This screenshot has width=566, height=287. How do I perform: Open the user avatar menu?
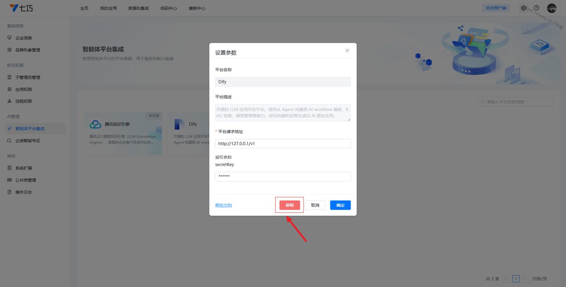(x=551, y=8)
